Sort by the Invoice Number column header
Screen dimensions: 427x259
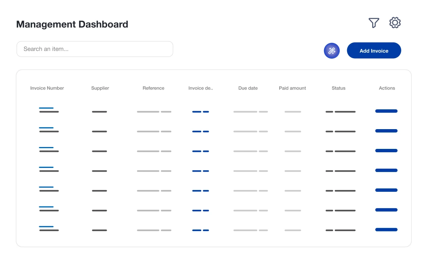(47, 88)
